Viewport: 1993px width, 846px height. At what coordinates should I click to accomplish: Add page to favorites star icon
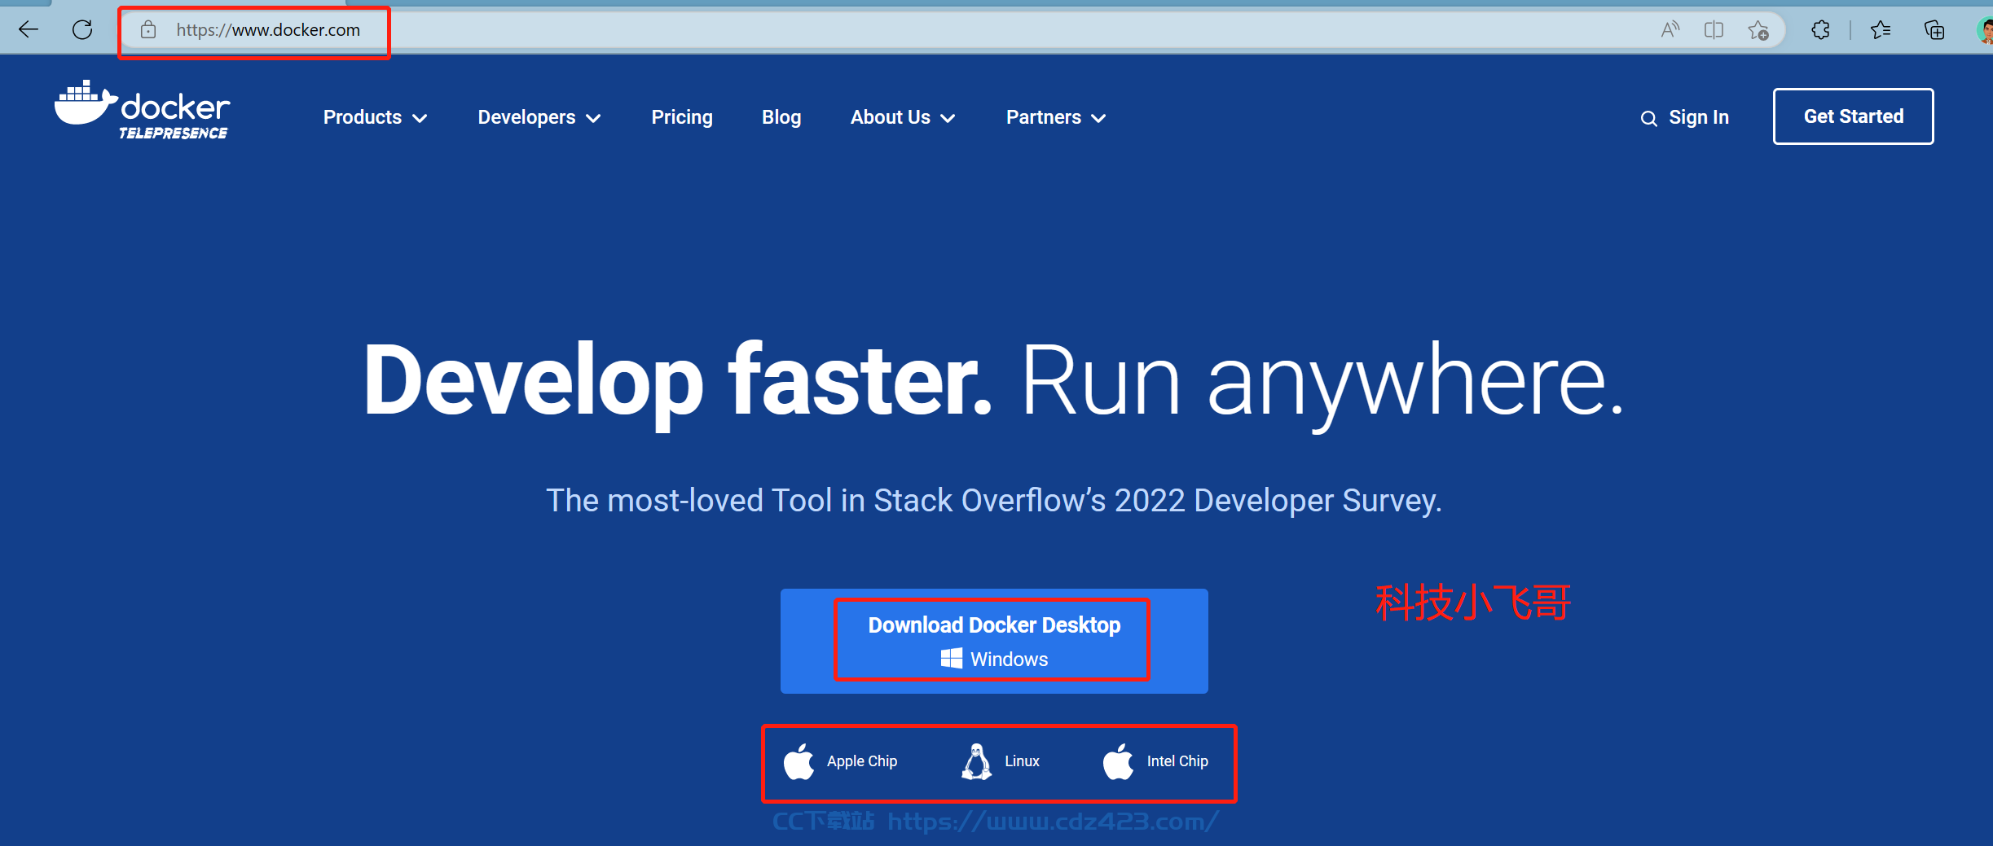coord(1758,30)
